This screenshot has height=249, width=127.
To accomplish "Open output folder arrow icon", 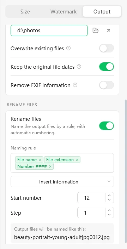I will click(x=108, y=30).
